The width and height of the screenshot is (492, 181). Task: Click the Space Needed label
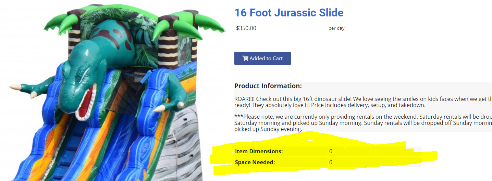coord(255,162)
